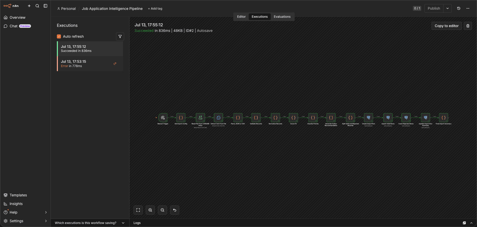Viewport: 477px width, 227px height.
Task: Switch to the Editor tab
Action: click(241, 17)
